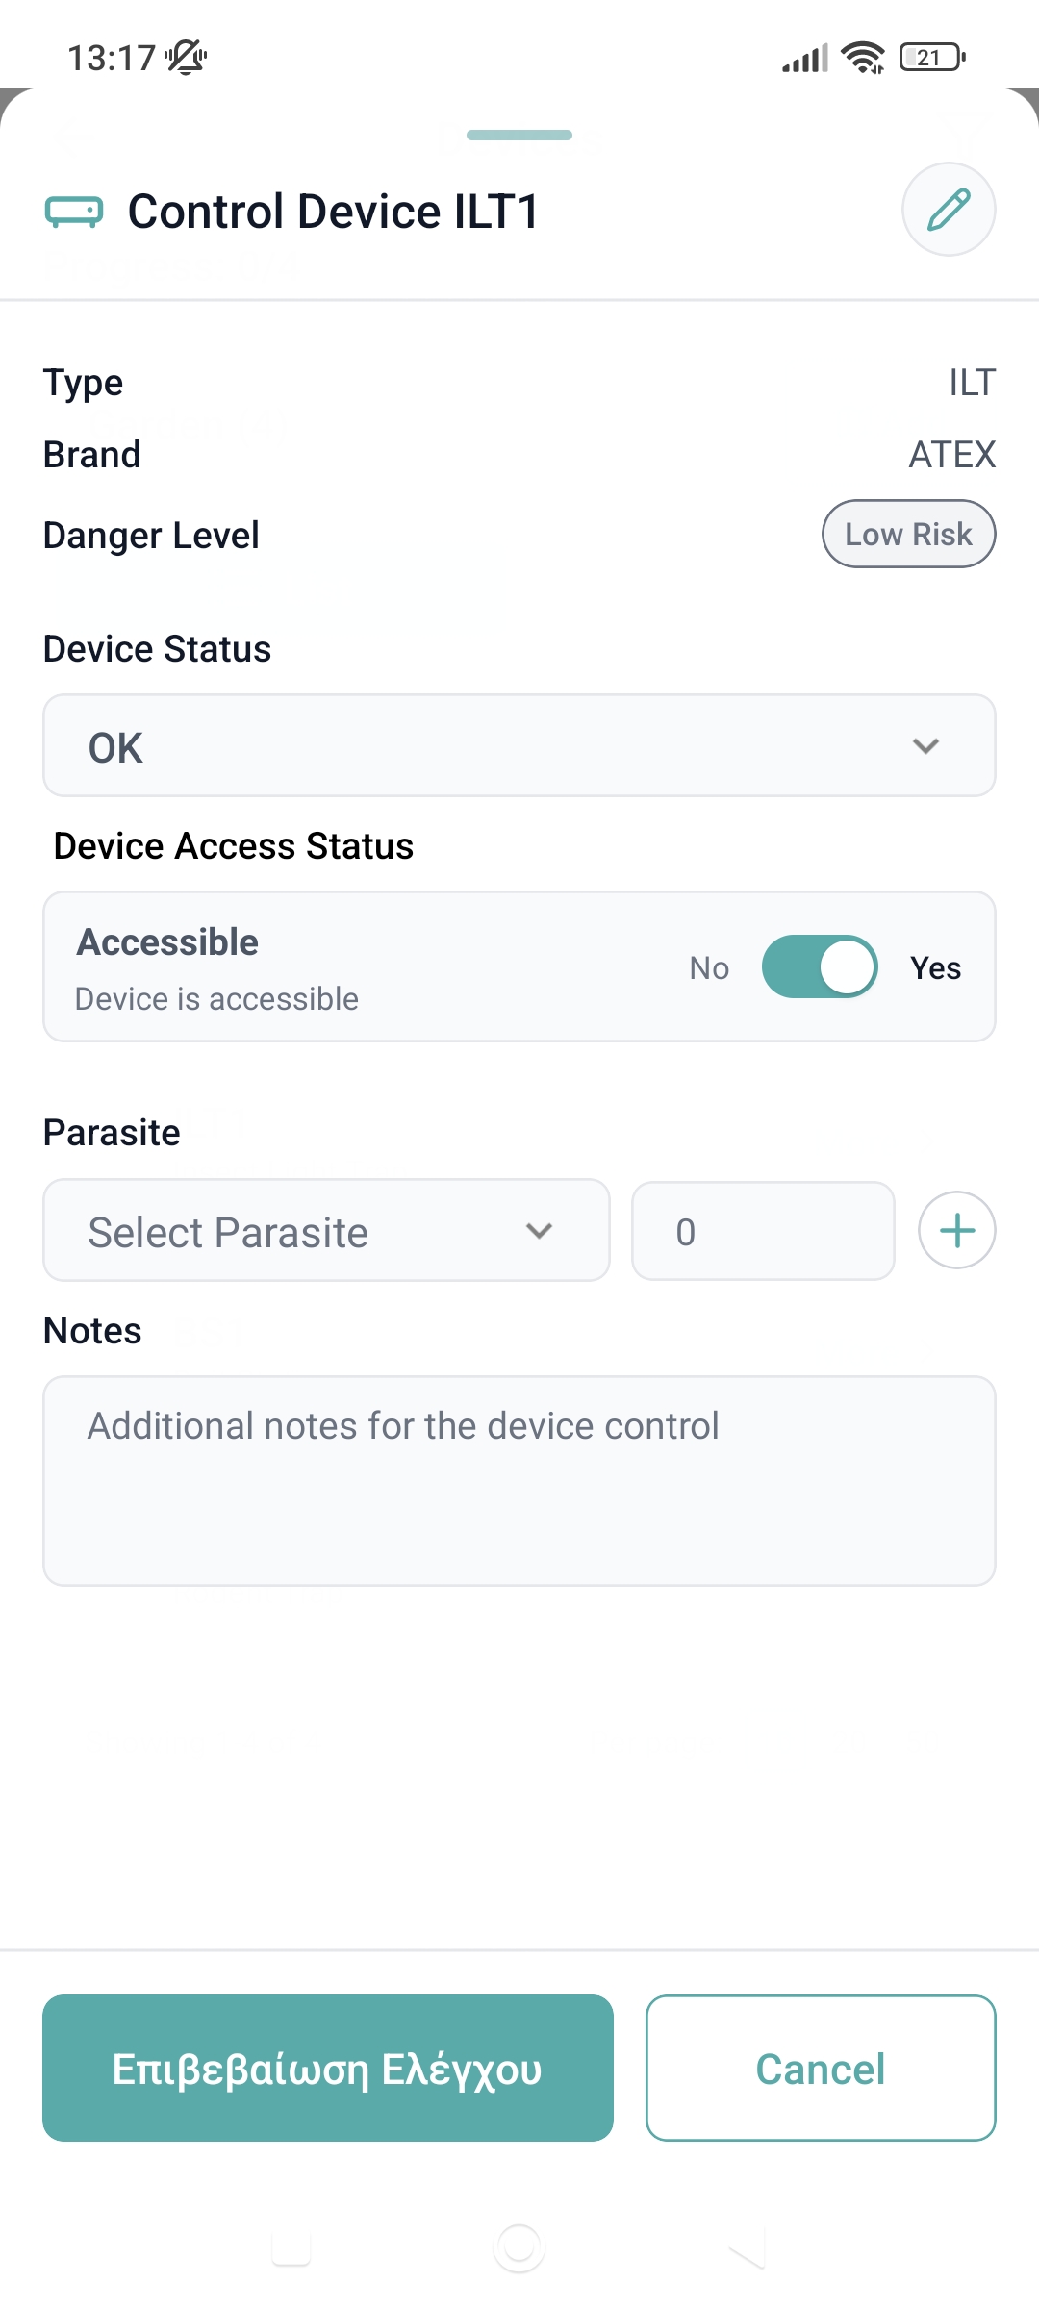Click into the Notes text area
The width and height of the screenshot is (1039, 2308).
click(x=519, y=1481)
